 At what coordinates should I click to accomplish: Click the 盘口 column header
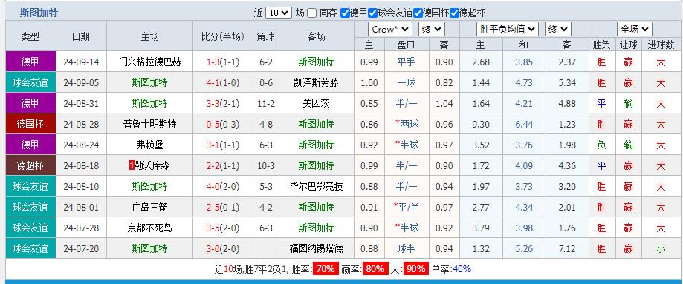pos(407,44)
